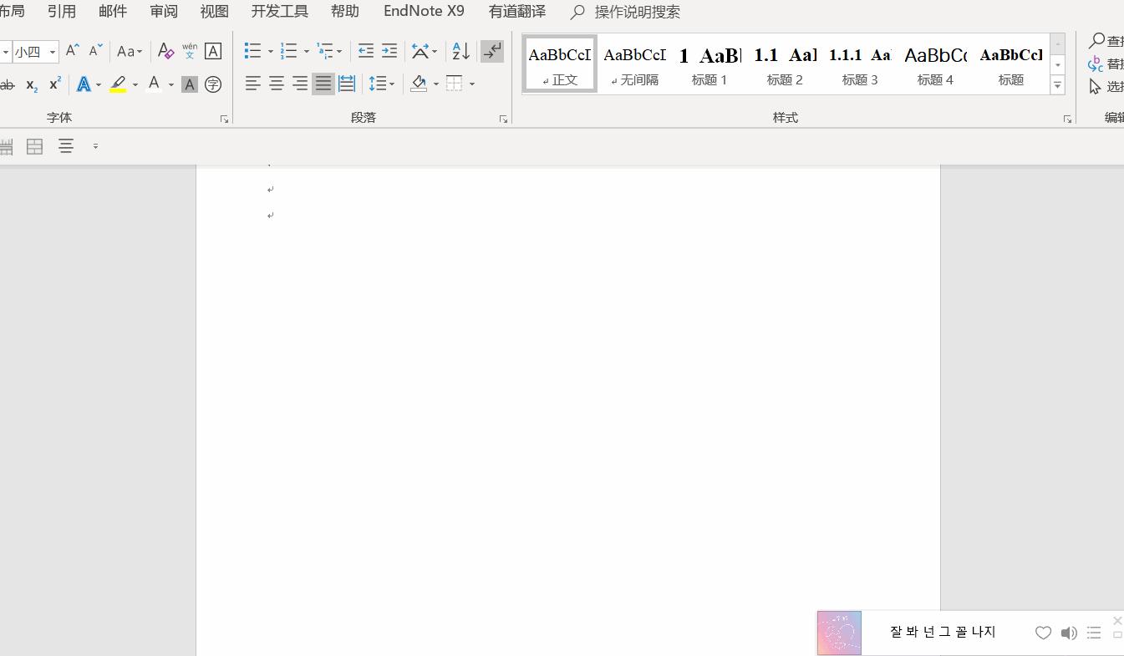The width and height of the screenshot is (1124, 656).
Task: Align the paragraph text to the left
Action: click(253, 84)
